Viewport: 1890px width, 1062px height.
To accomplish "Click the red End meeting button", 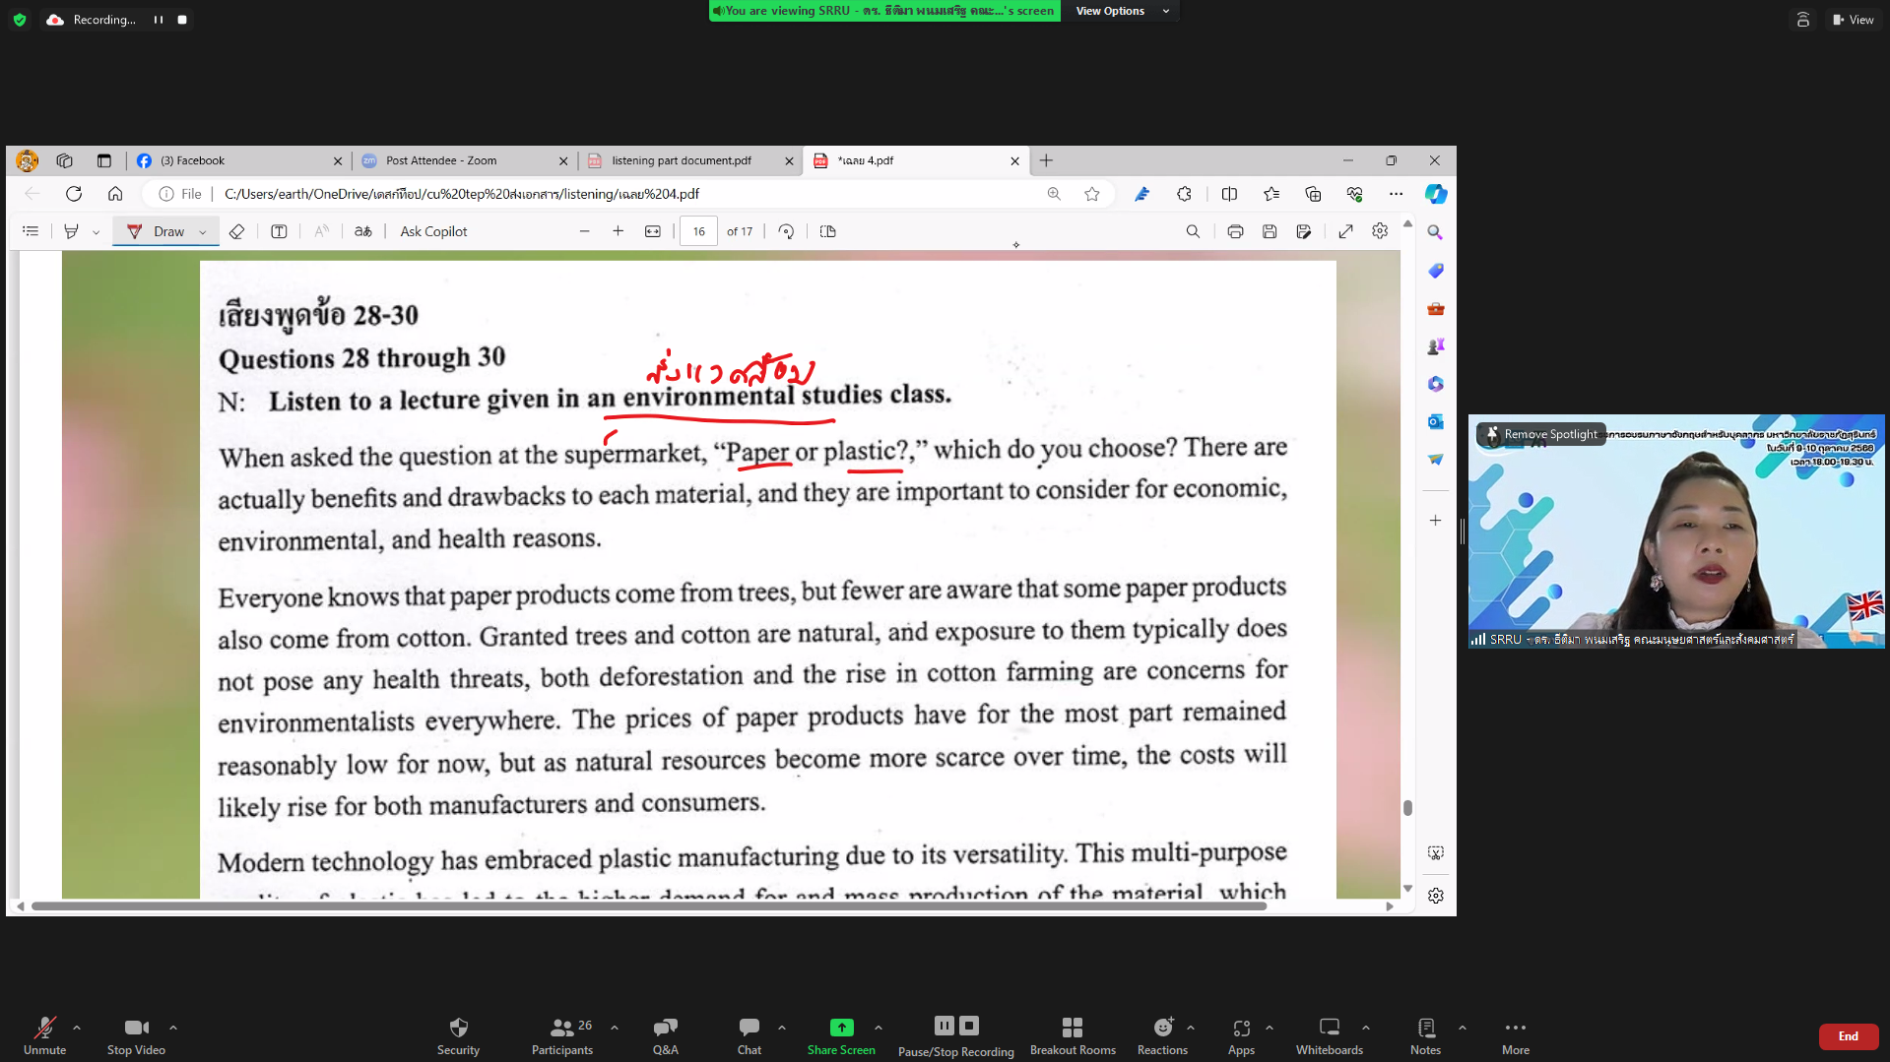I will click(1848, 1035).
